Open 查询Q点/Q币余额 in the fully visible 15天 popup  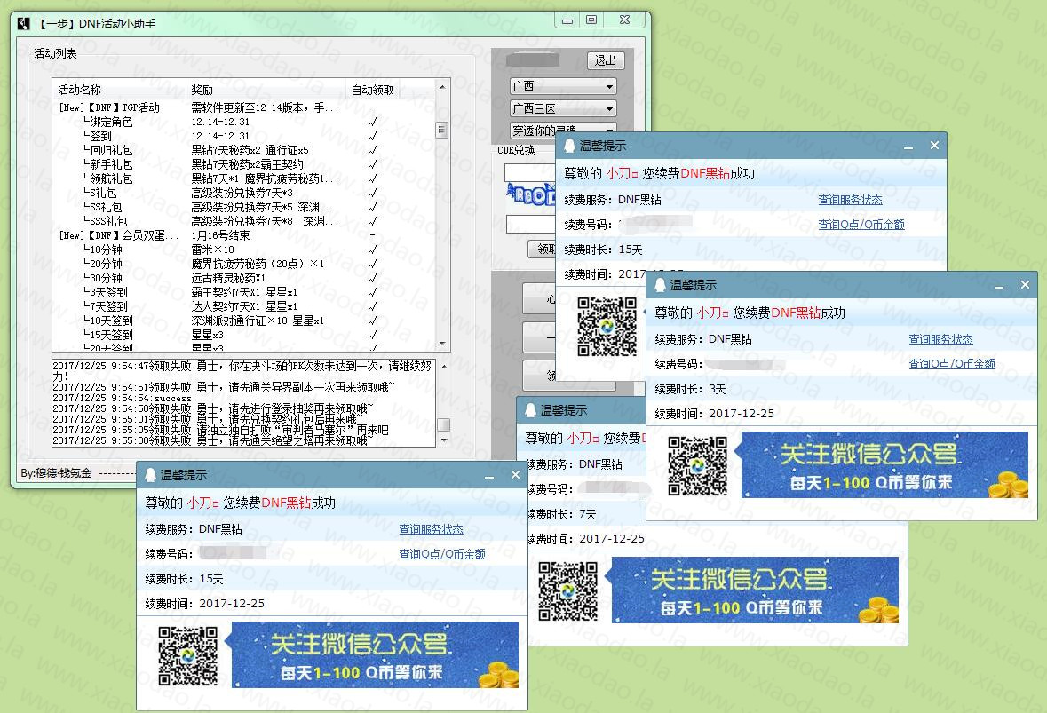pyautogui.click(x=442, y=553)
